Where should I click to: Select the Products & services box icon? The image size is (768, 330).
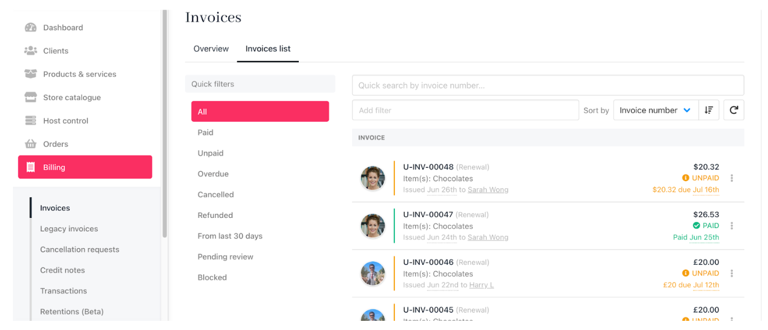[31, 74]
